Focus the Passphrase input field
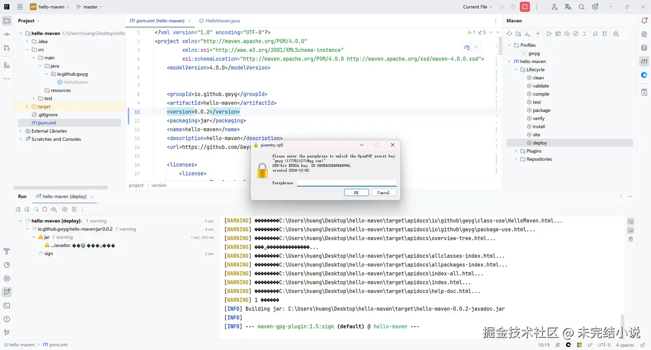 point(346,183)
